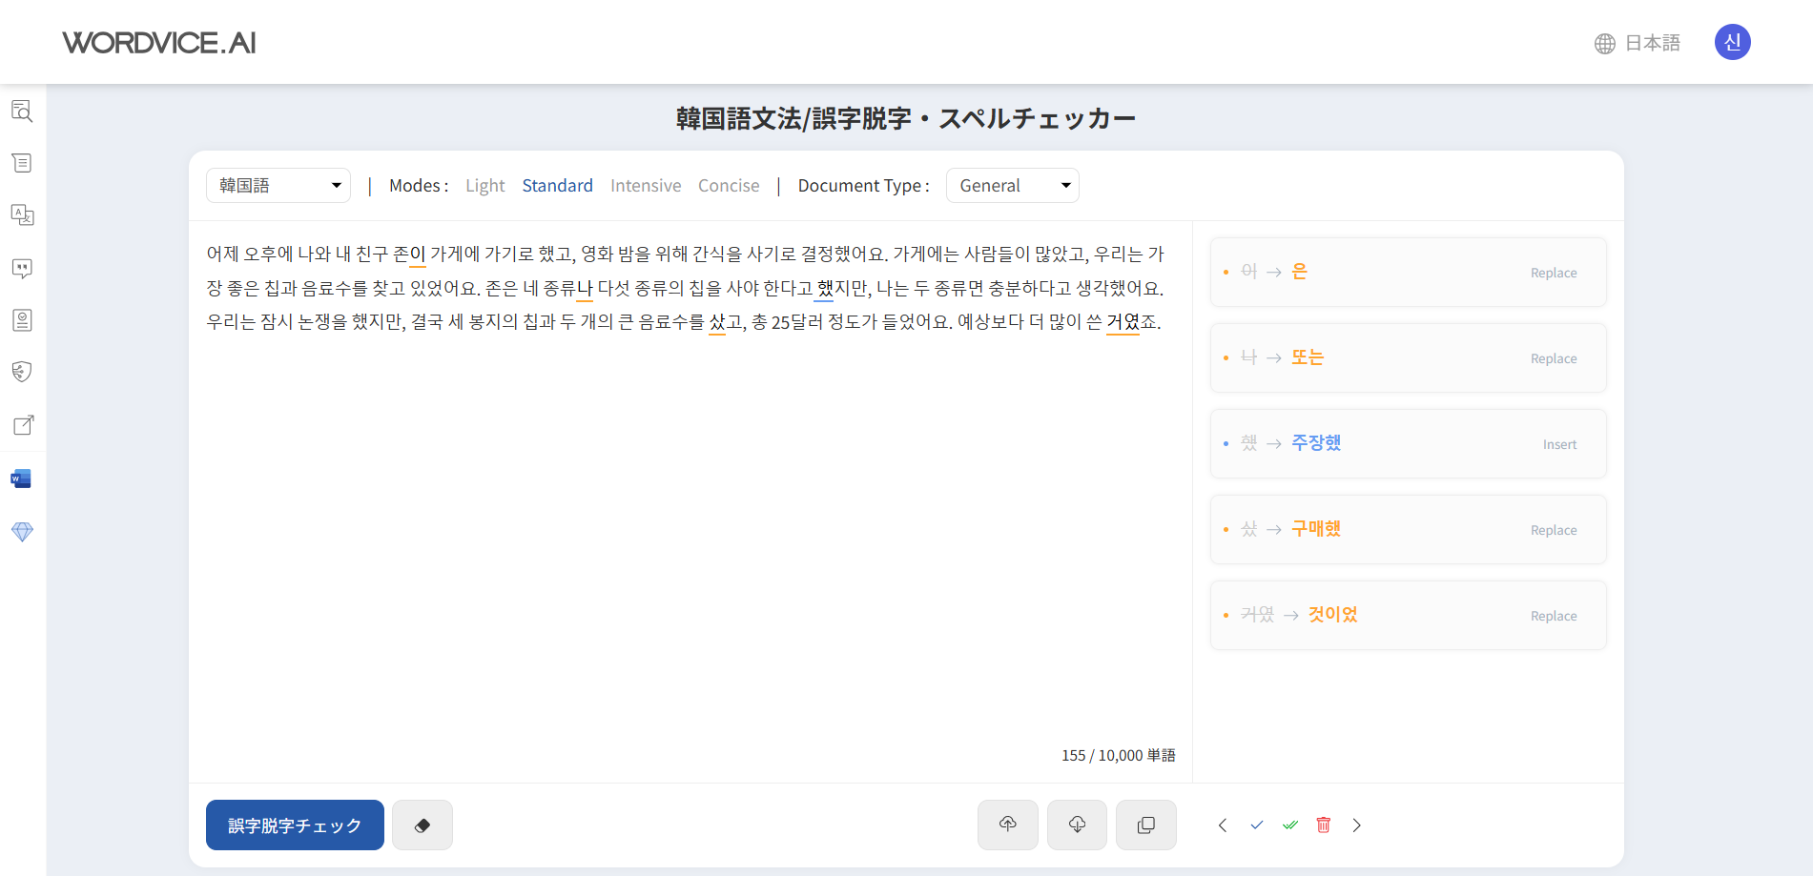
Task: Open the translation tool icon in sidebar
Action: tap(22, 214)
